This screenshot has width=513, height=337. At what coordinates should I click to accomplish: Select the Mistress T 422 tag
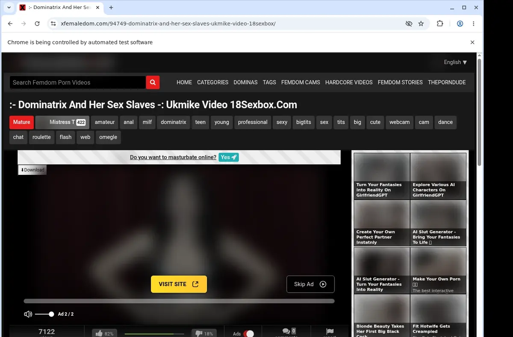(x=62, y=122)
